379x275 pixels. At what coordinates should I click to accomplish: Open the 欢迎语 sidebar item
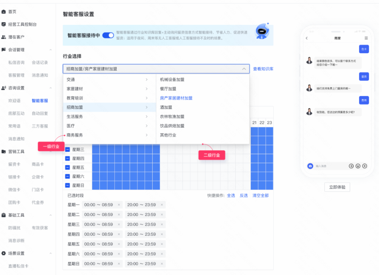click(x=14, y=101)
